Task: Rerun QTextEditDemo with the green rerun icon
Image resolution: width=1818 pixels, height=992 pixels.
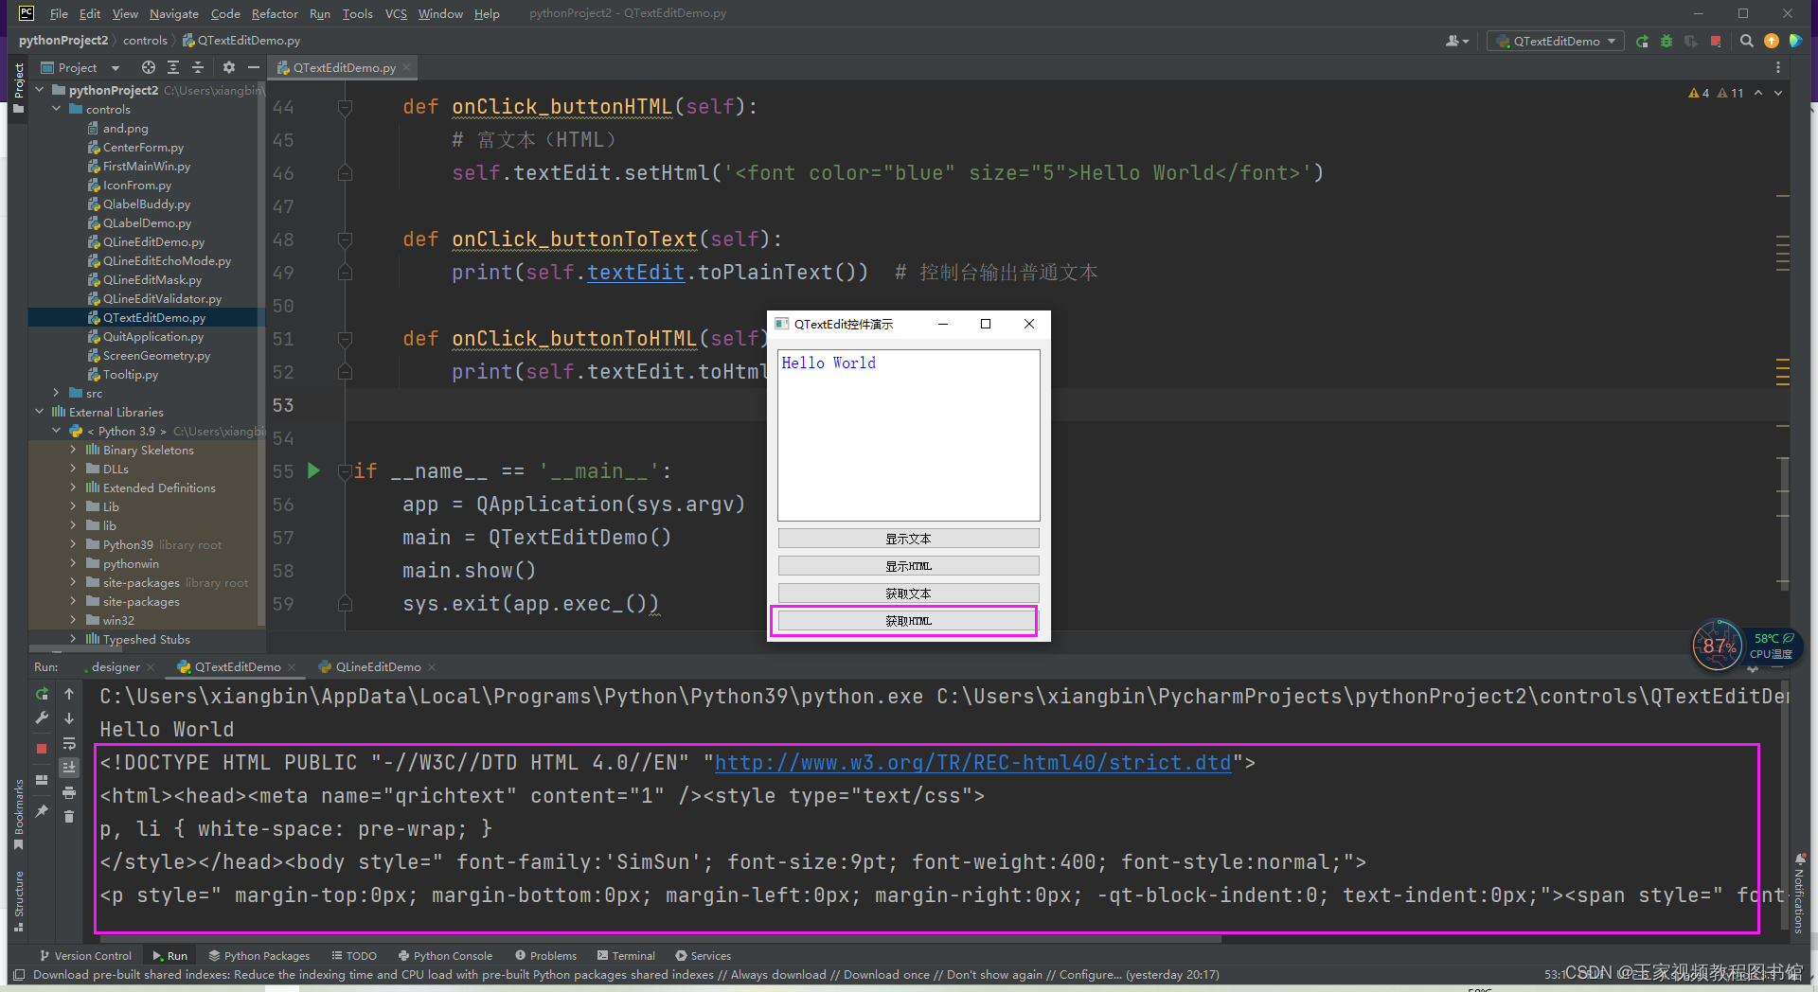Action: (x=42, y=694)
